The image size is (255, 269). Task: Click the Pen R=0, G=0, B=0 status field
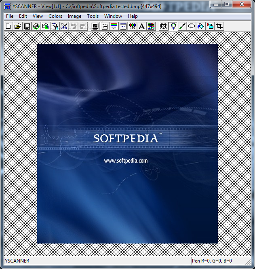tap(221, 261)
